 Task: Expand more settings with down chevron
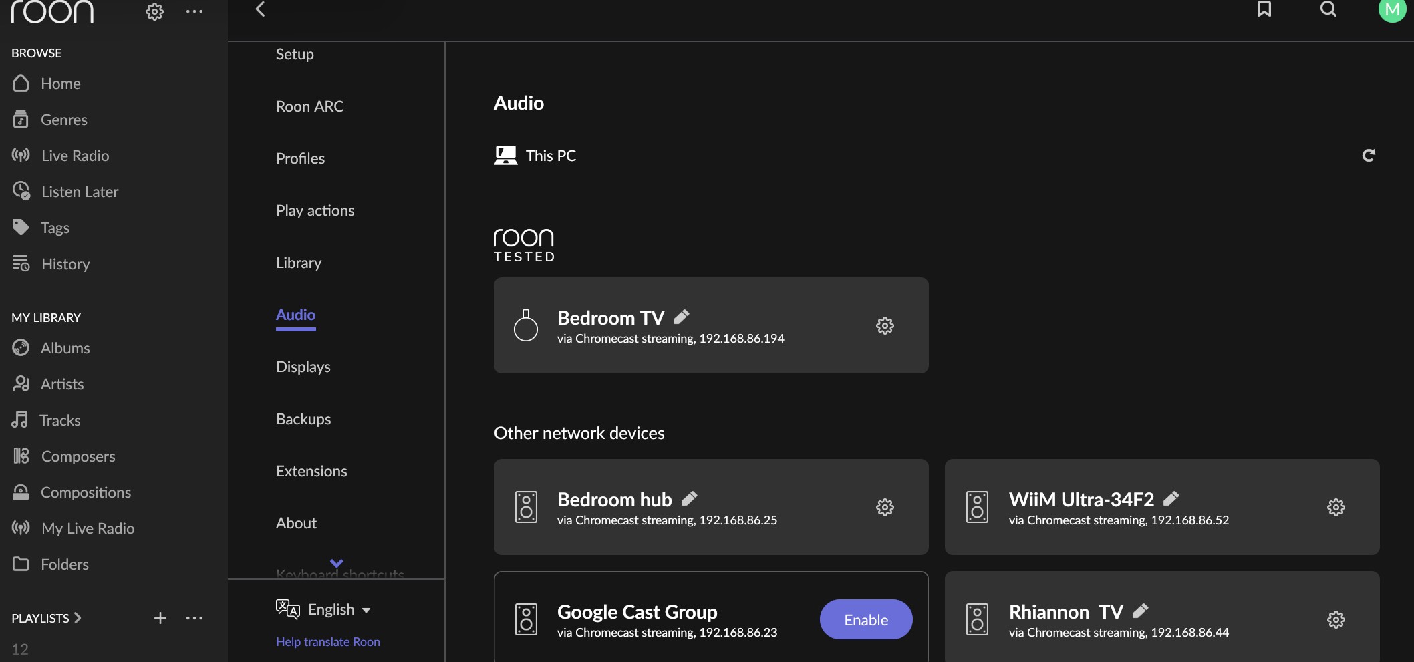[337, 563]
